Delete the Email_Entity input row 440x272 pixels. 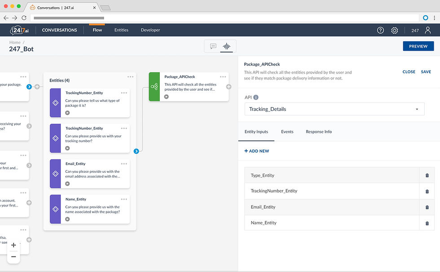pos(427,207)
